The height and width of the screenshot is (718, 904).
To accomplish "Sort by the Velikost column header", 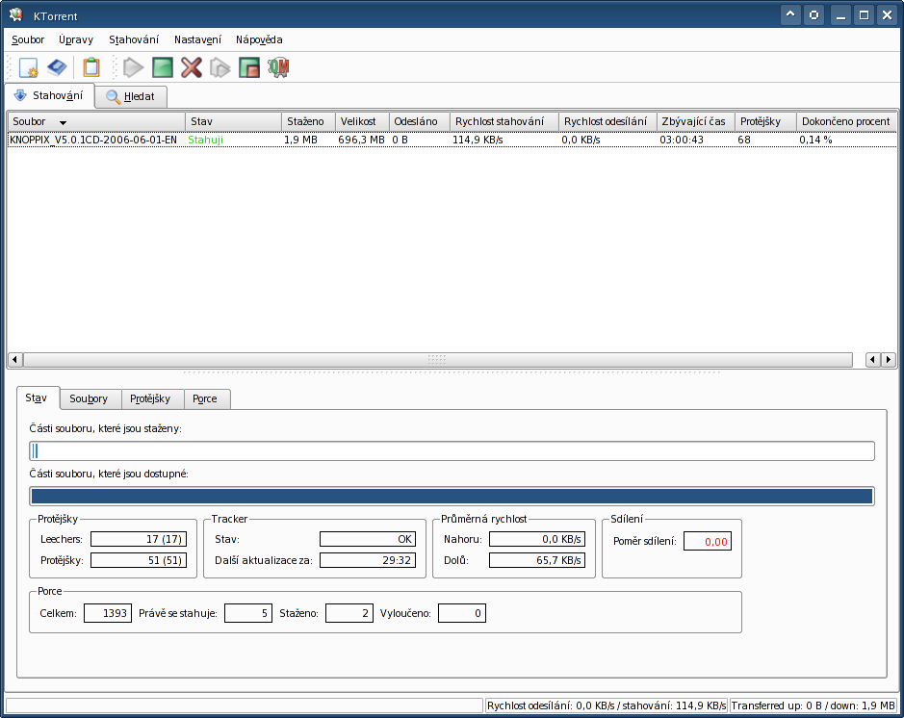I will coord(362,121).
